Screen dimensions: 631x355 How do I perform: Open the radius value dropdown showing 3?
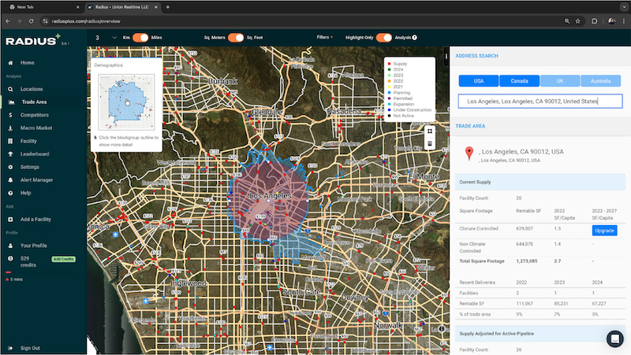[x=106, y=37]
